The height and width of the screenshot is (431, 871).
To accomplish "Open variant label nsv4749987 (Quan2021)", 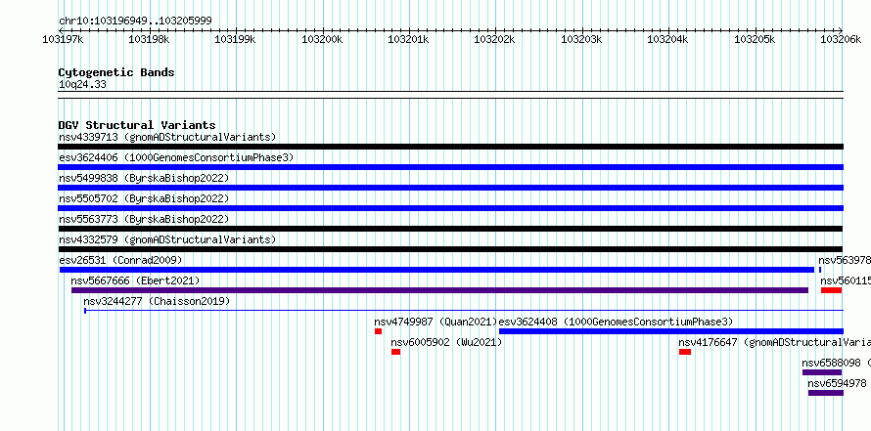I will coord(435,322).
